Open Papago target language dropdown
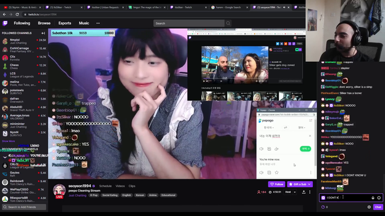The height and width of the screenshot is (216, 385). tap(301, 128)
